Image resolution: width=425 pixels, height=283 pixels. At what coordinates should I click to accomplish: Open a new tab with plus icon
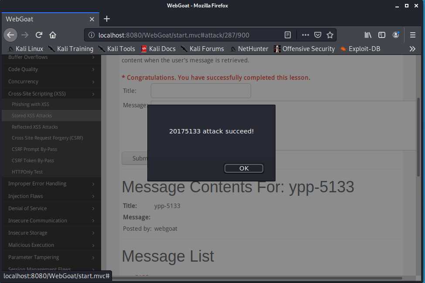pos(107,19)
